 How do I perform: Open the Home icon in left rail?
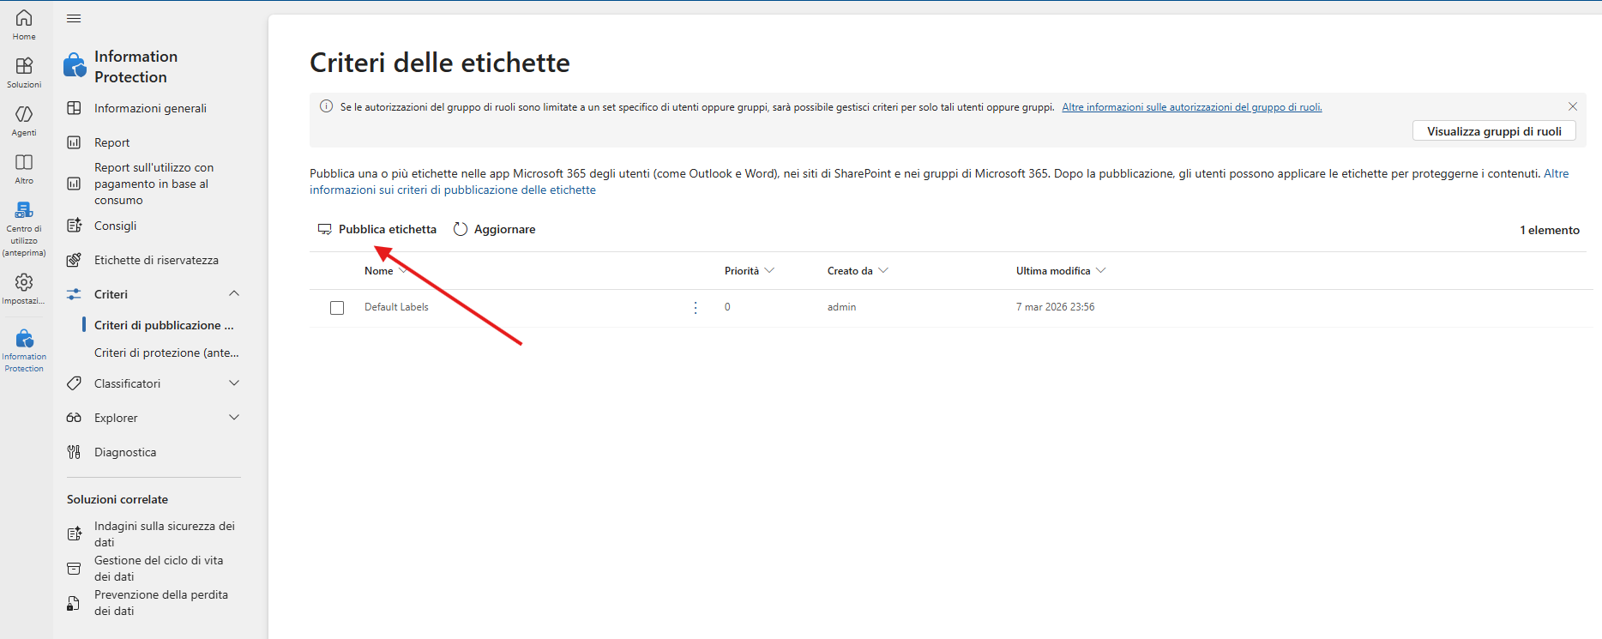[x=24, y=17]
